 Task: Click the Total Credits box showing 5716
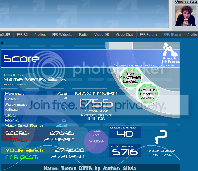coord(125,150)
